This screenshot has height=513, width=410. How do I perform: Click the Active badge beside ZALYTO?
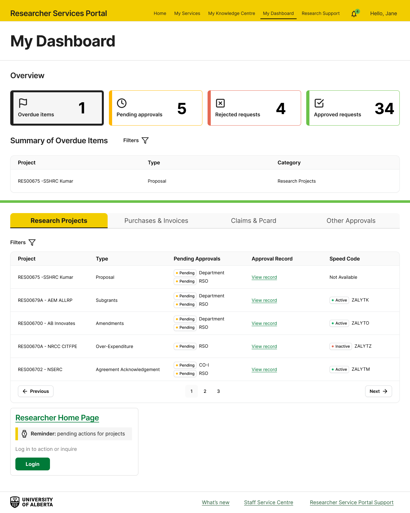(339, 323)
